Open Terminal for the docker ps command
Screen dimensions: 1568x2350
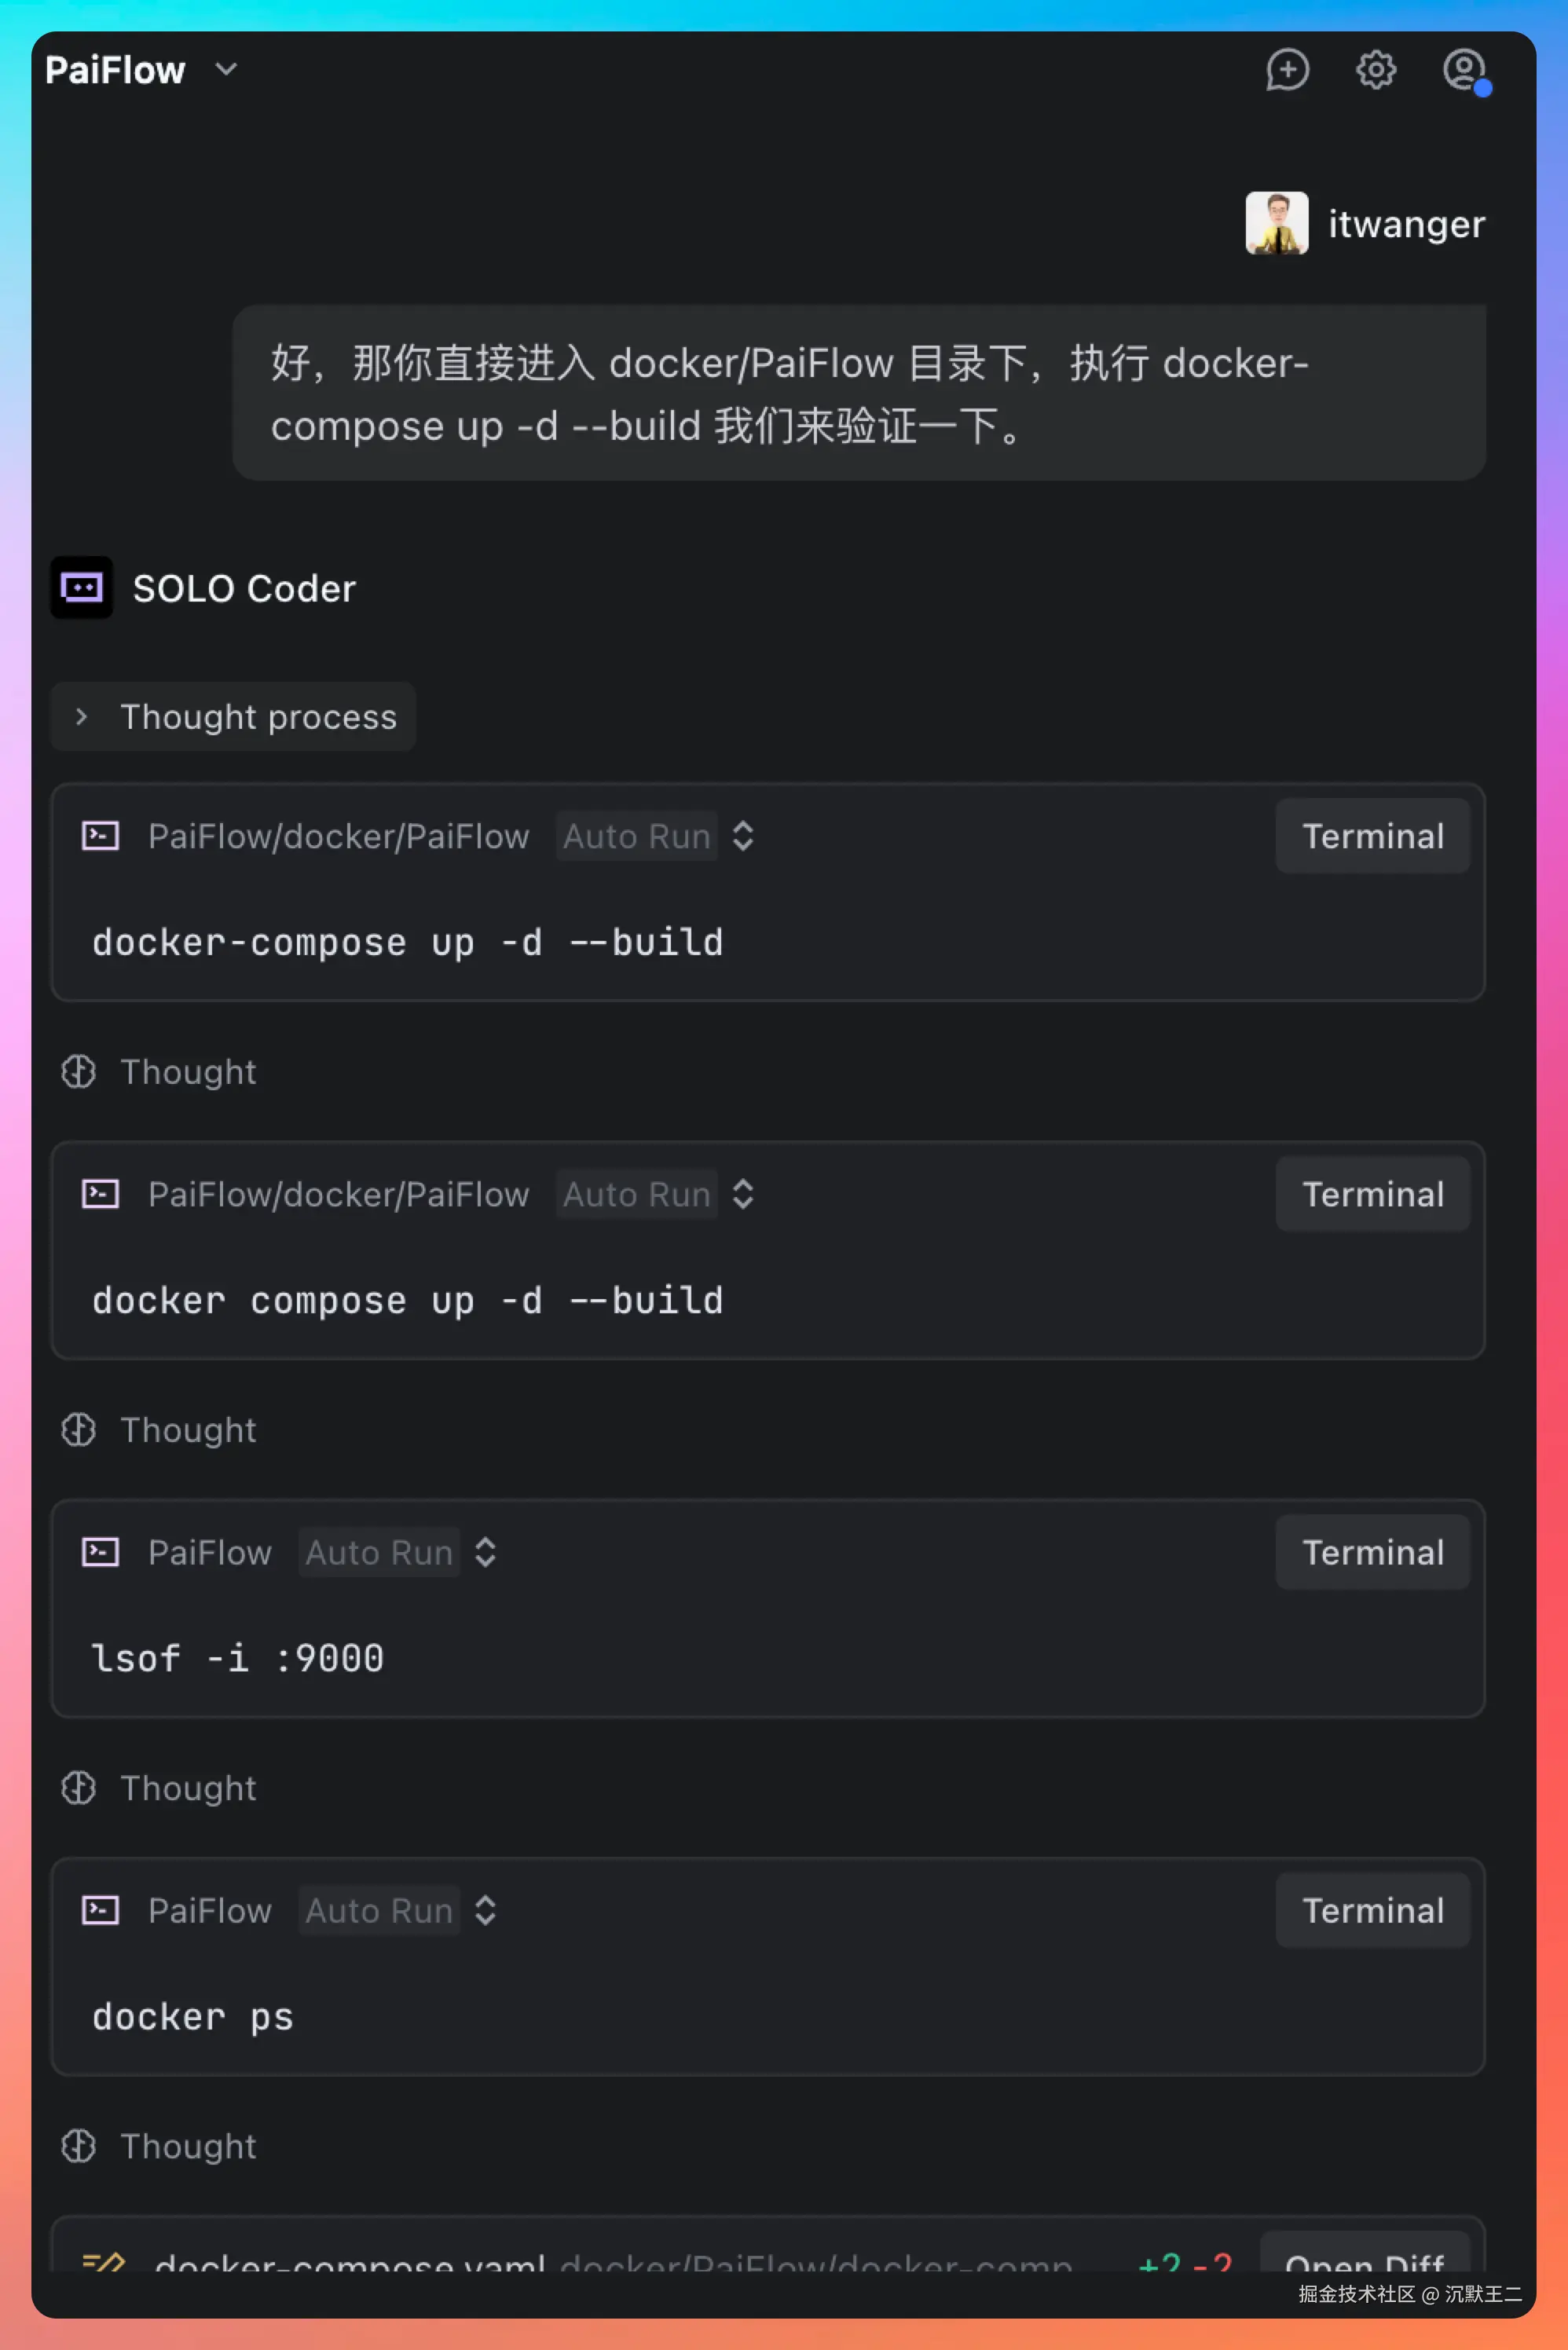1372,1910
